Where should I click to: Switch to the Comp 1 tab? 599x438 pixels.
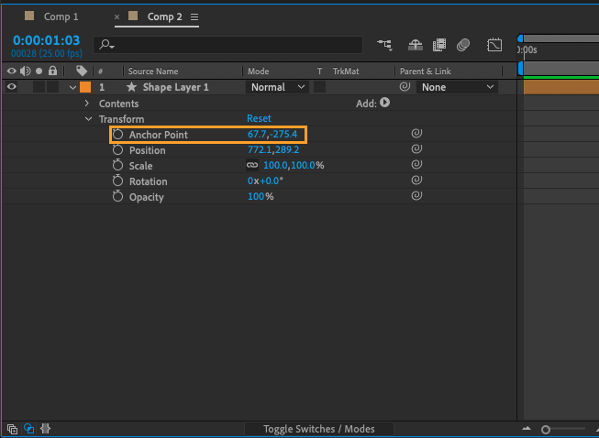[61, 16]
